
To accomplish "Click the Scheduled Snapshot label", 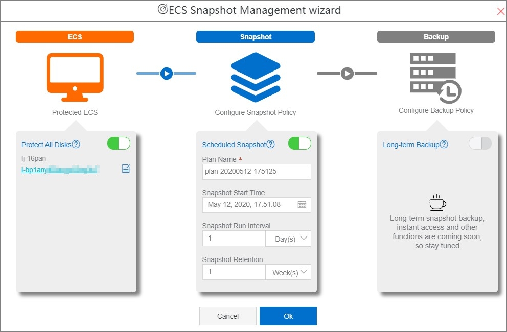I will [234, 145].
